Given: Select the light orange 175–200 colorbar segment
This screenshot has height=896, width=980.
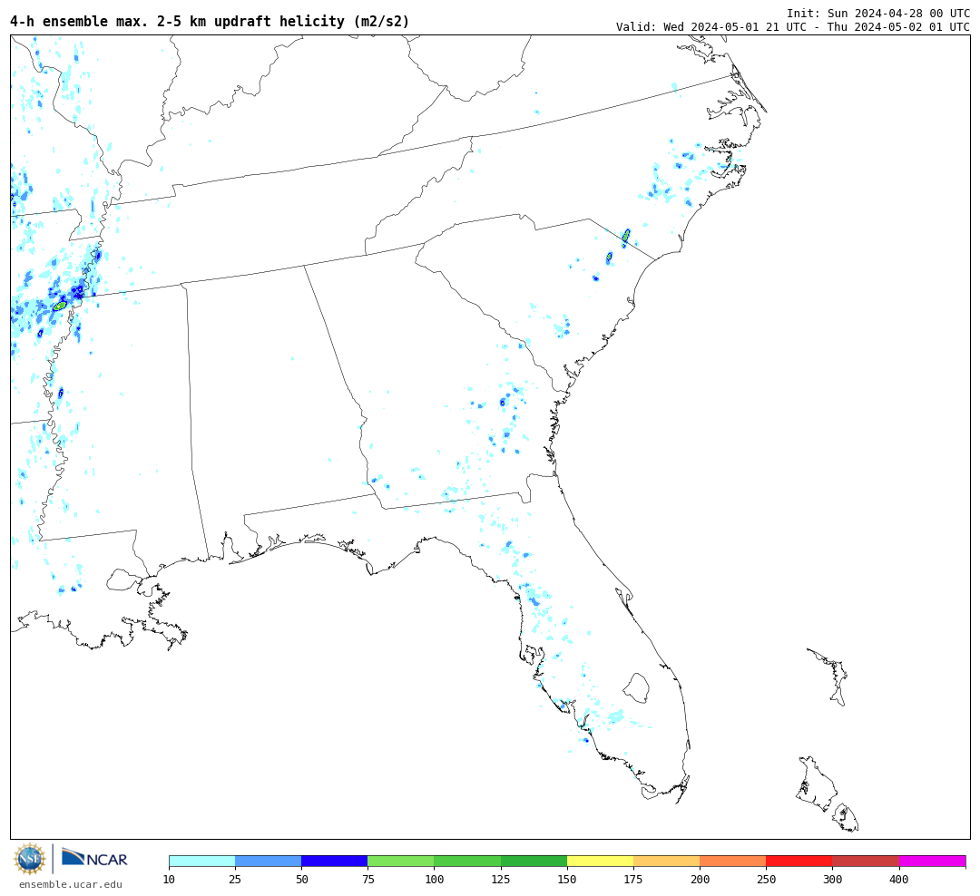Looking at the screenshot, I should [x=666, y=861].
